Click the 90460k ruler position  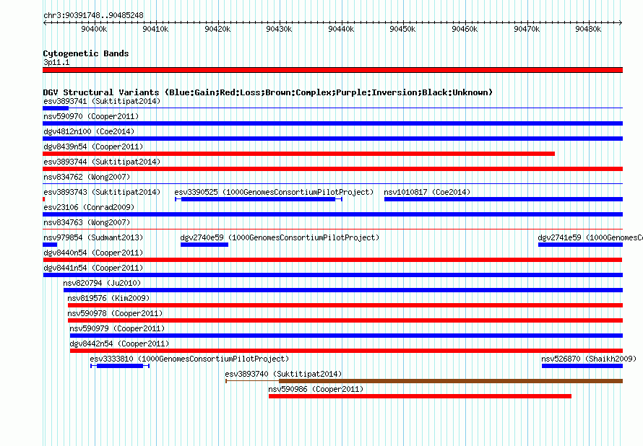(x=465, y=29)
